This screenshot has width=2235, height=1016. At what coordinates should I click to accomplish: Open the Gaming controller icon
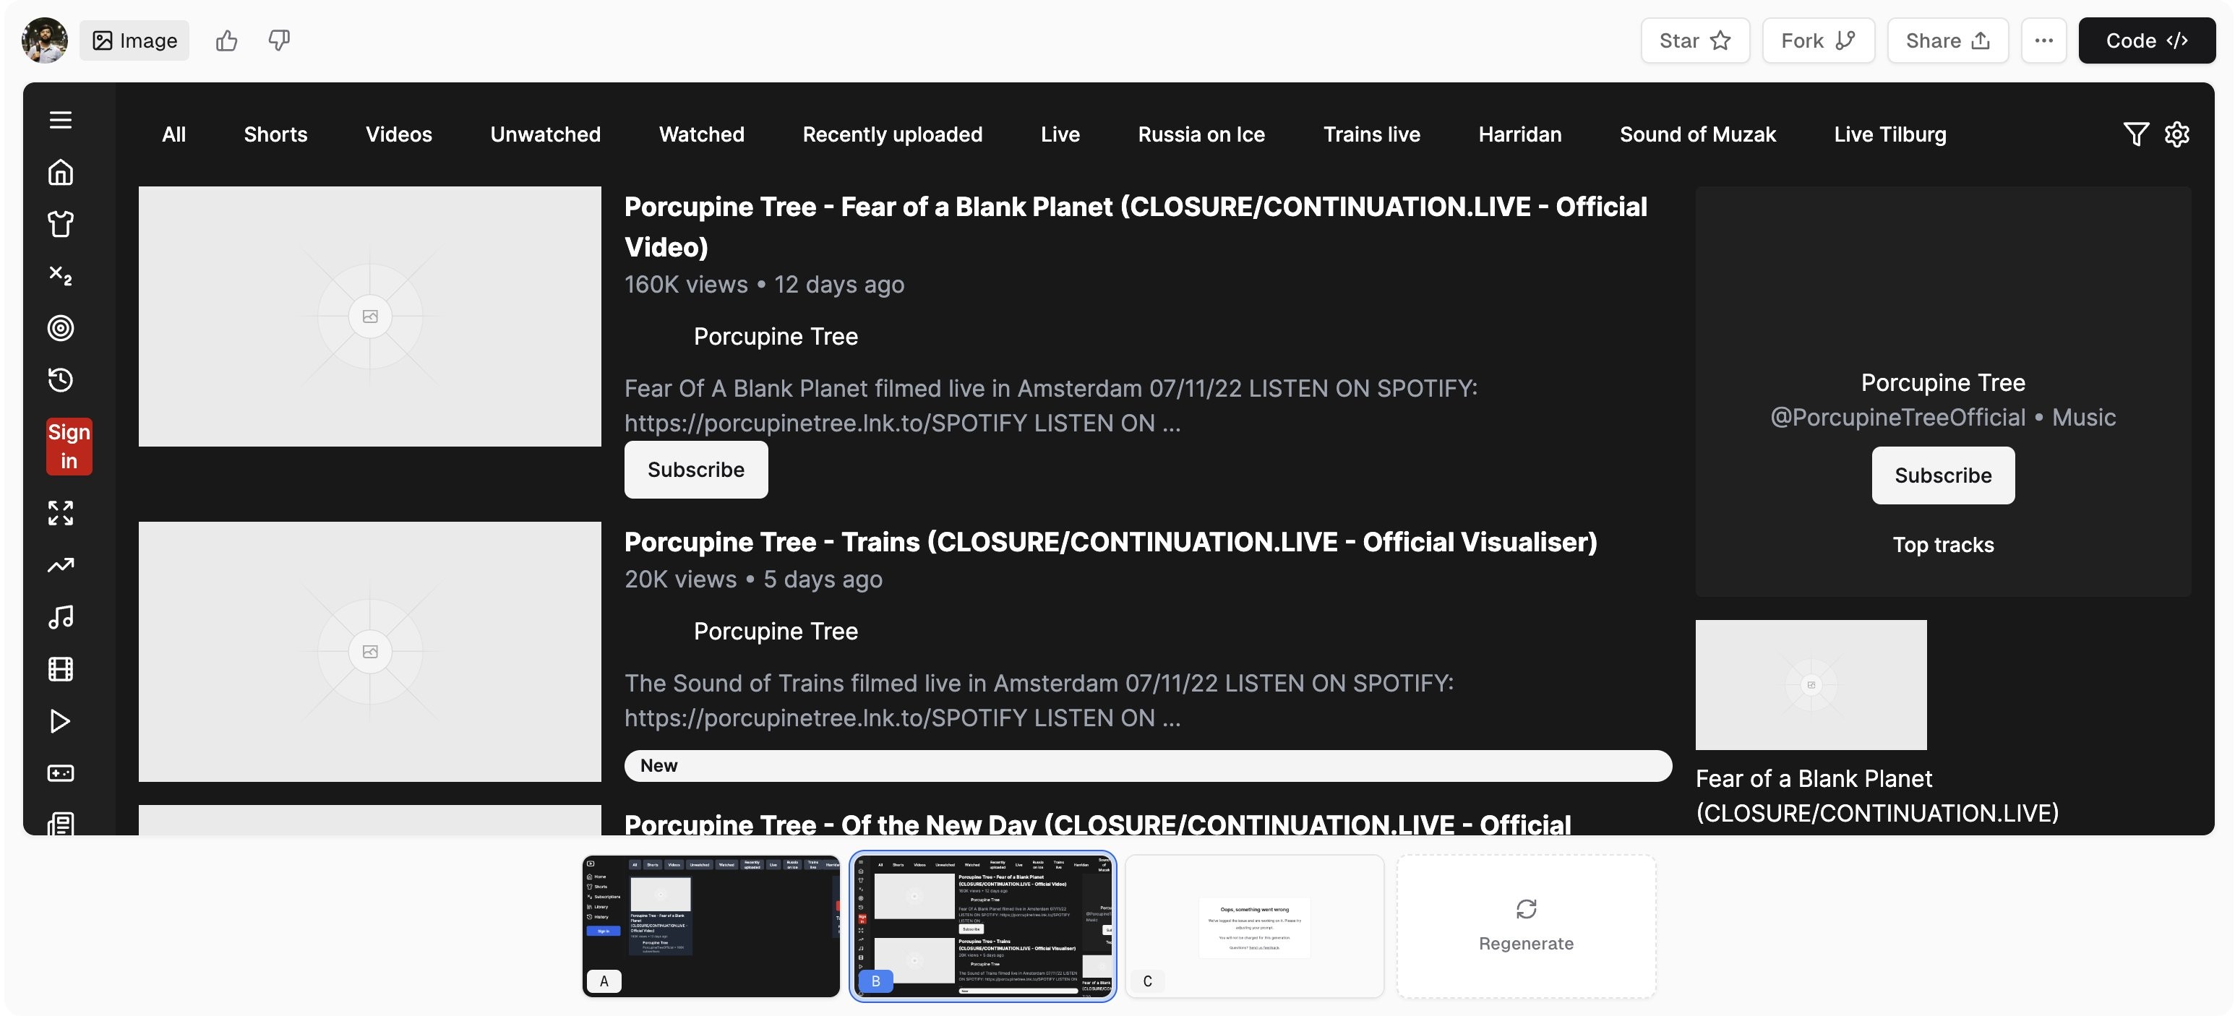pyautogui.click(x=60, y=773)
